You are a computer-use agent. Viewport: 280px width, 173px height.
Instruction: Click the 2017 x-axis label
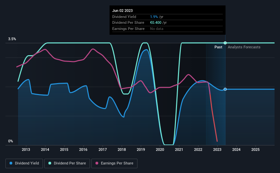tap(103, 150)
